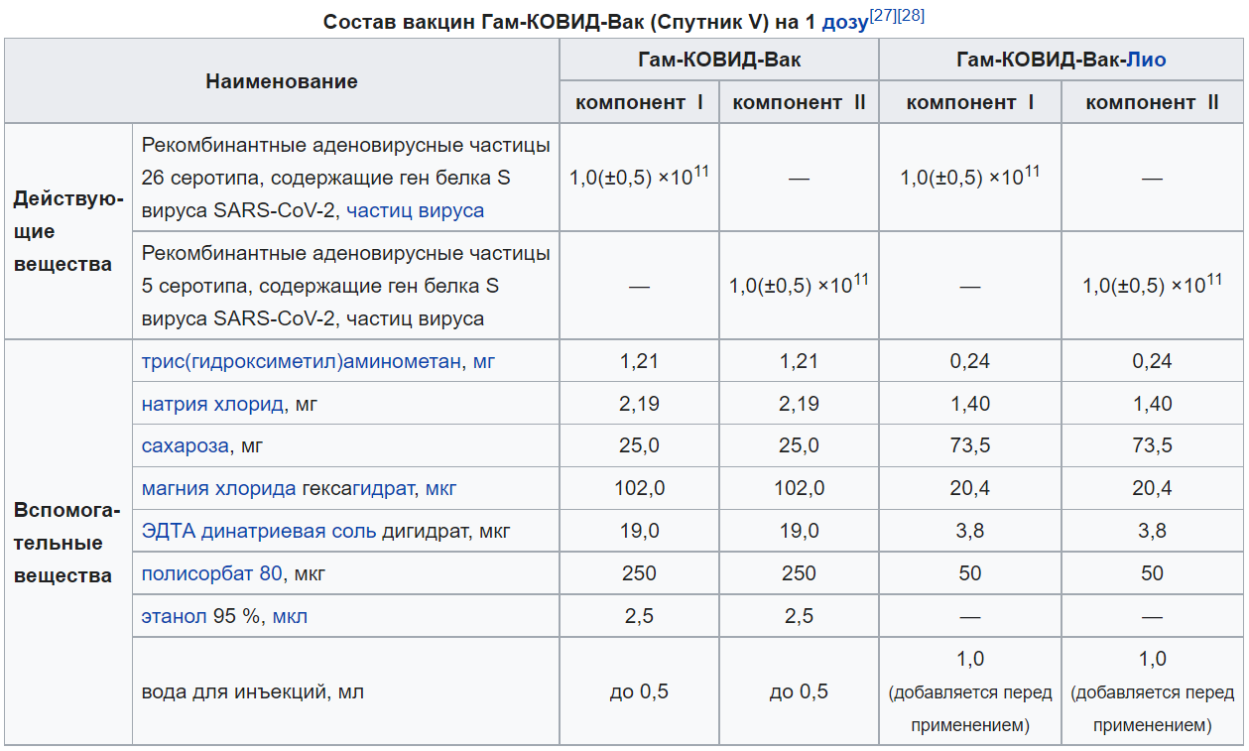
Task: Click 1,0(±0,5)×10¹¹ in the 26 серотипа row, Лио компонент I
Action: click(x=970, y=177)
